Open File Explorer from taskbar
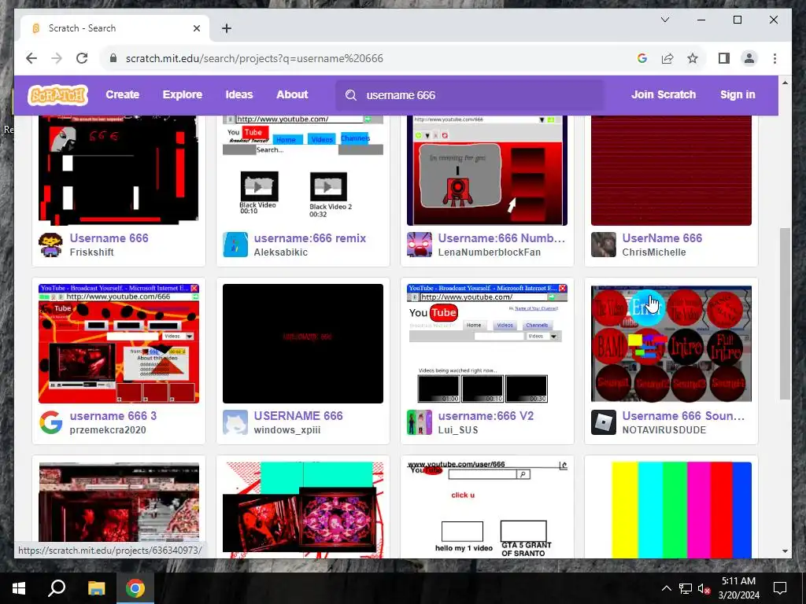Image resolution: width=806 pixels, height=604 pixels. click(96, 588)
